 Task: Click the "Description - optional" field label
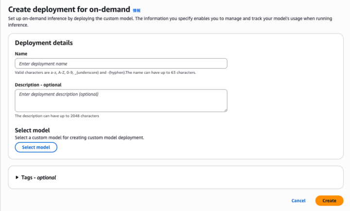tap(38, 85)
